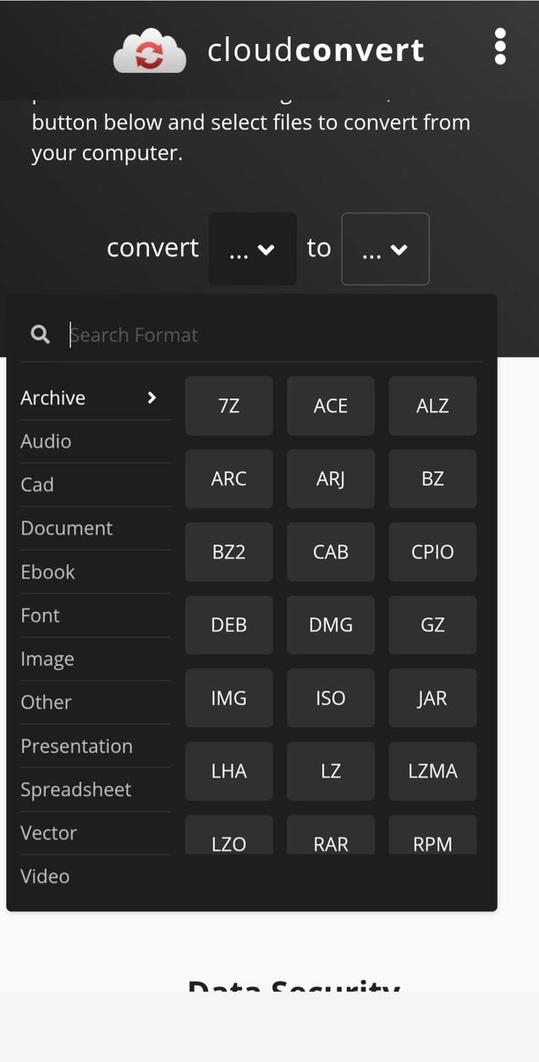The height and width of the screenshot is (1062, 539).
Task: Click the magnifying glass search icon
Action: (x=40, y=333)
